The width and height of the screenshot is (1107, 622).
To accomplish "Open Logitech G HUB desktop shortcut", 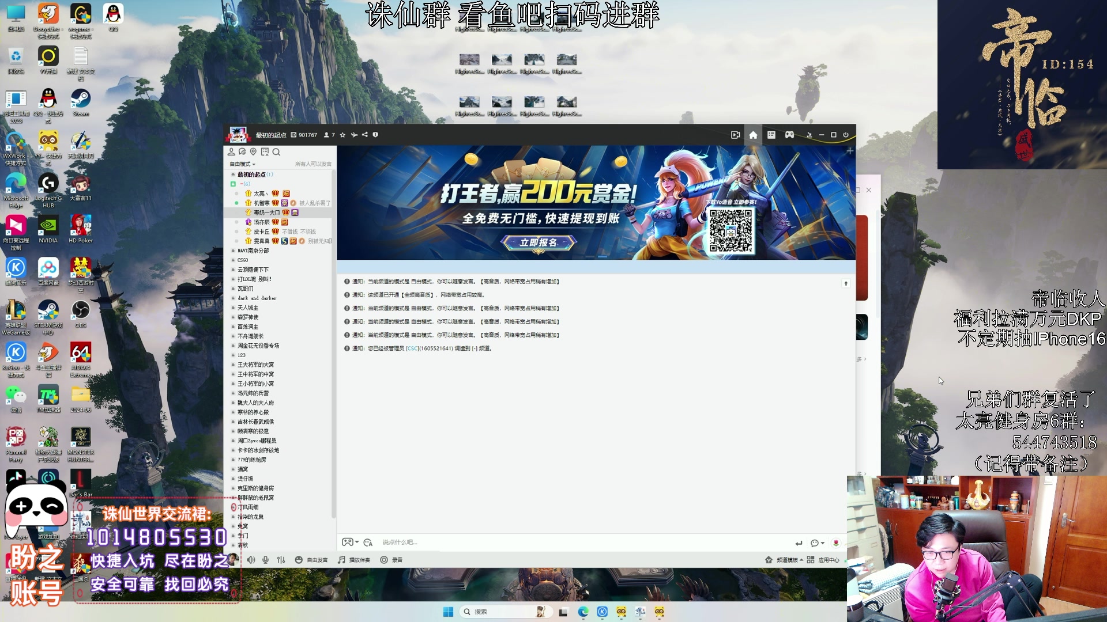I will (x=48, y=191).
